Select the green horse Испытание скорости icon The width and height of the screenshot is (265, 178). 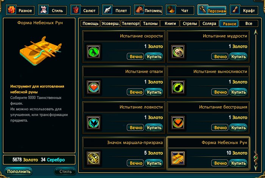[x=94, y=52]
